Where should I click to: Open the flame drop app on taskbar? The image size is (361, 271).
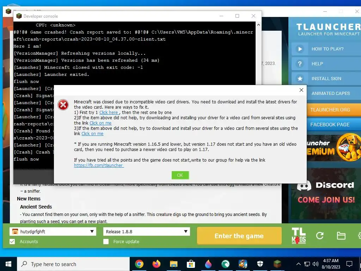(x=208, y=264)
